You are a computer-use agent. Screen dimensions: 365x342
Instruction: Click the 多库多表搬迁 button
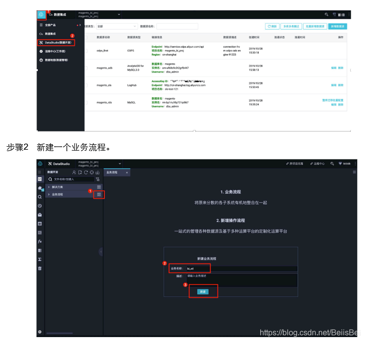click(x=291, y=26)
